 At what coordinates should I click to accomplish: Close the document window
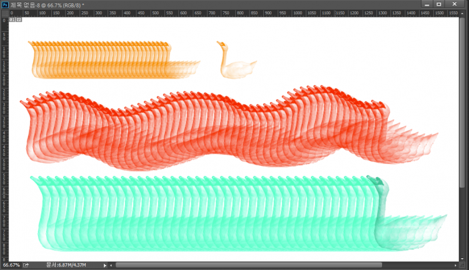point(455,4)
